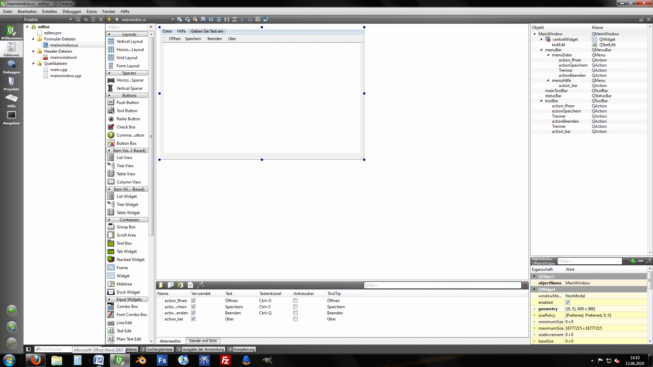653x367 pixels.
Task: Uncheck the enabled property checkbox
Action: click(x=568, y=302)
